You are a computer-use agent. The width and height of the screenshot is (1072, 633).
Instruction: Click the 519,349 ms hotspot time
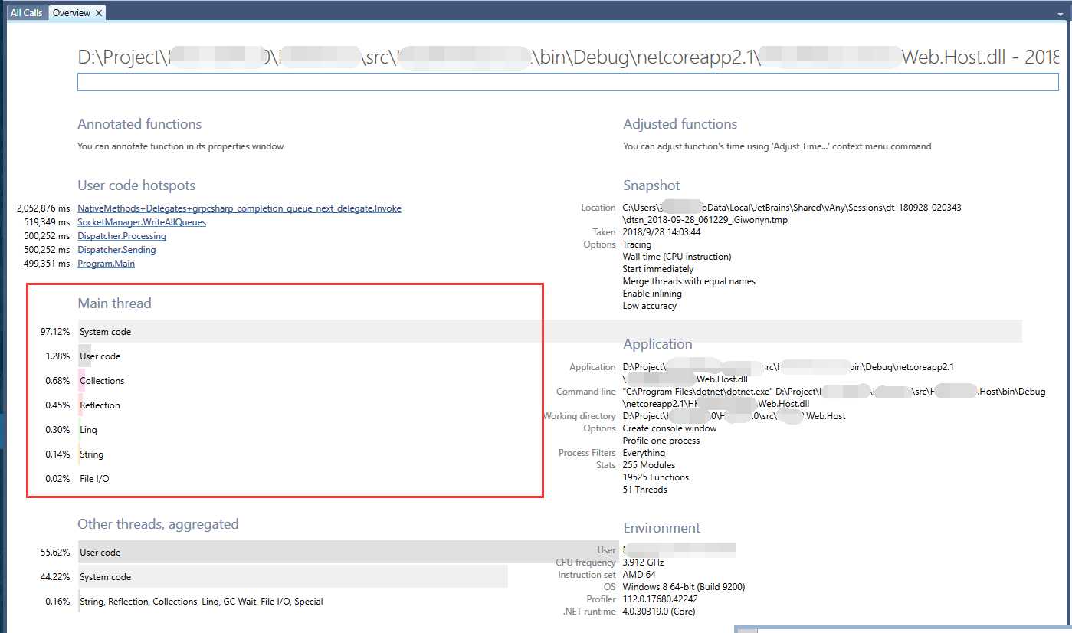[x=47, y=222]
